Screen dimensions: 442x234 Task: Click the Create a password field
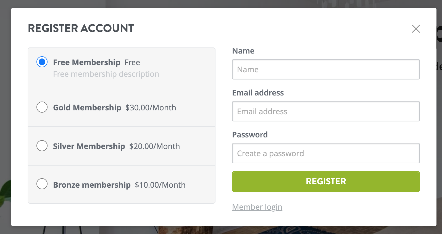(x=326, y=153)
